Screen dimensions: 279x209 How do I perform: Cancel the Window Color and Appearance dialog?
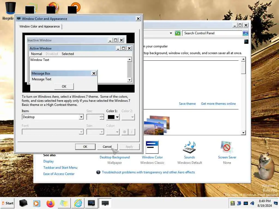[x=107, y=147]
